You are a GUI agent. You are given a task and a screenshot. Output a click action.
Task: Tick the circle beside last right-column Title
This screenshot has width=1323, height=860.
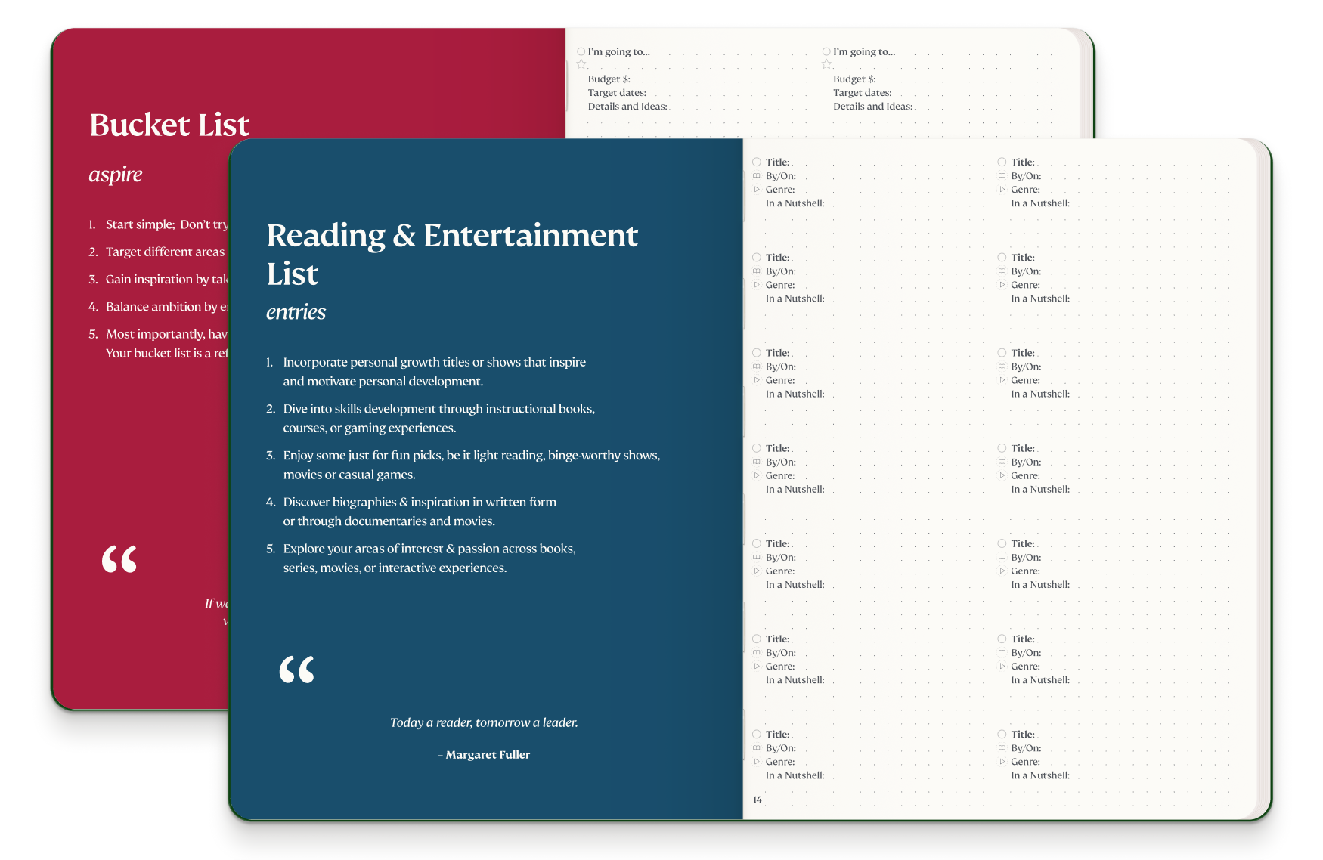(1002, 734)
